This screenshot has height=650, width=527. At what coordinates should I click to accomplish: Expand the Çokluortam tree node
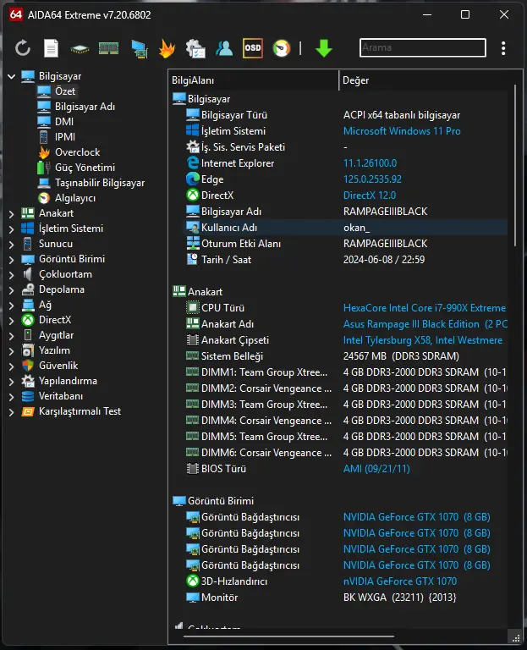[x=12, y=274]
